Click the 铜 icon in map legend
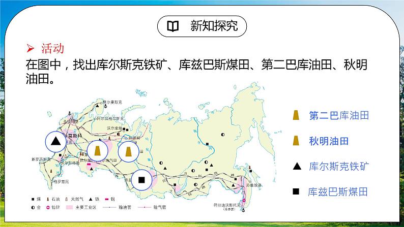Viewport: 404px width, 227px height. [107, 199]
